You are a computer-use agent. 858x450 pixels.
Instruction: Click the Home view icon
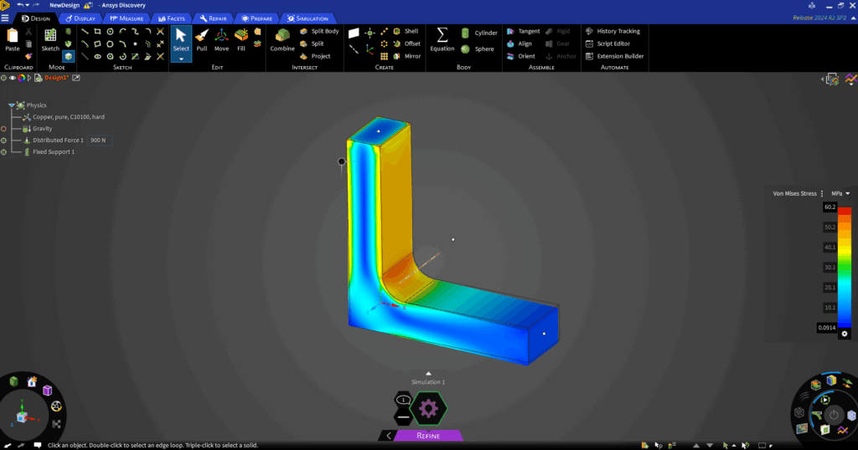[32, 381]
